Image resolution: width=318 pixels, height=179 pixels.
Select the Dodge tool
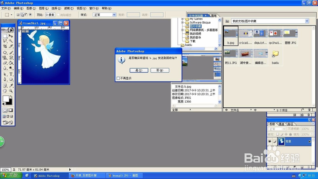[x=11, y=68]
